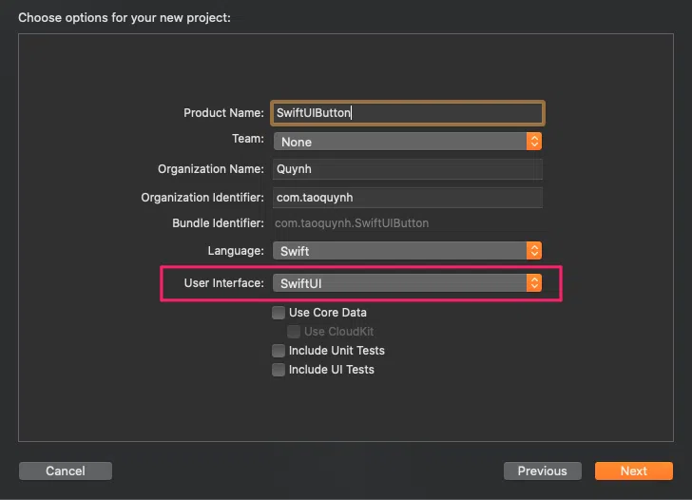Click the Include UI Tests label

(x=332, y=370)
